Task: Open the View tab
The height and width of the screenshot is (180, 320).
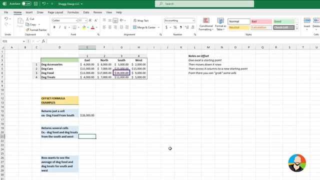Action: click(x=109, y=12)
